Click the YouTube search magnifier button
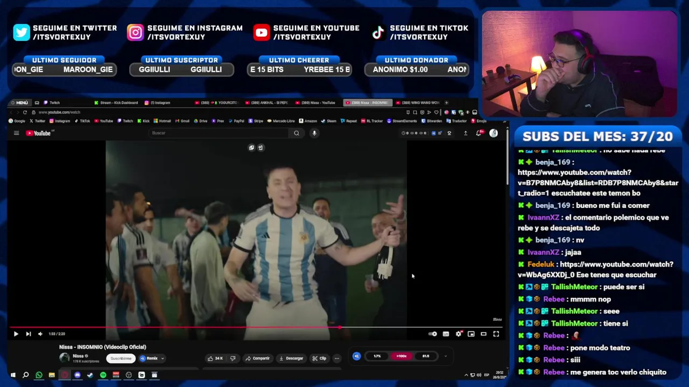689x387 pixels. tap(296, 133)
